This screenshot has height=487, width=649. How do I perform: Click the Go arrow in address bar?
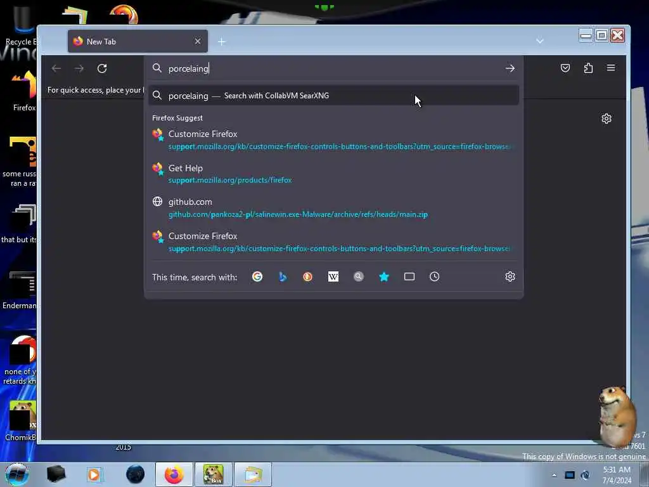510,68
